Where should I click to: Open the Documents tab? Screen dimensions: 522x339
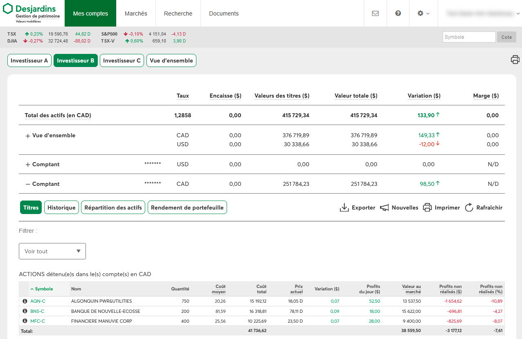[224, 13]
